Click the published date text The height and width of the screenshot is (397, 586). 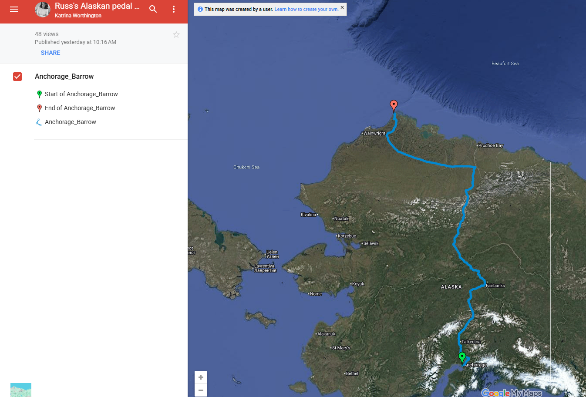[x=75, y=42]
